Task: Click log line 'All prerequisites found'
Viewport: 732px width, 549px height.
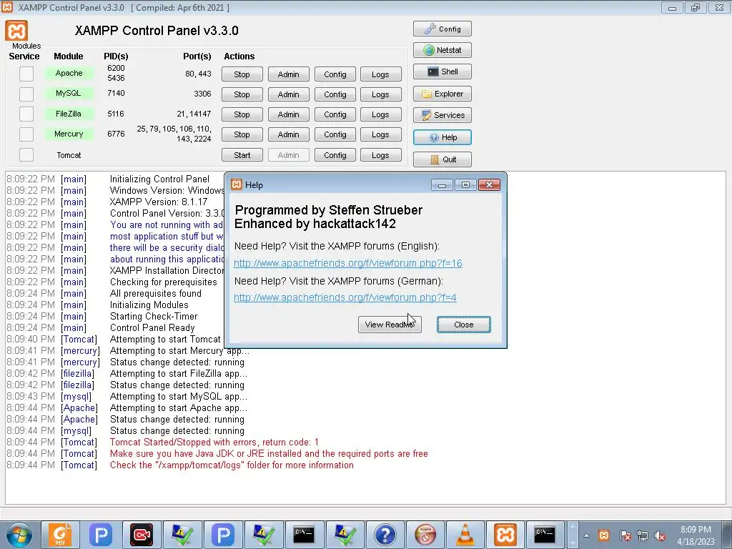Action: (155, 294)
